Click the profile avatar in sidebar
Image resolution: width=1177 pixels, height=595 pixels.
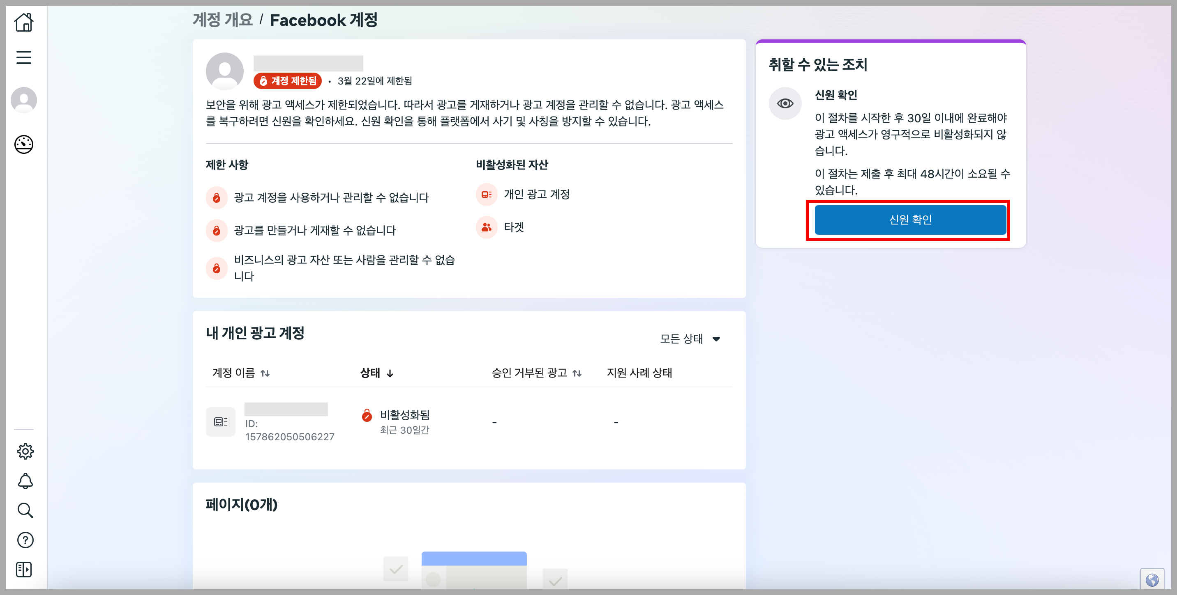[24, 100]
